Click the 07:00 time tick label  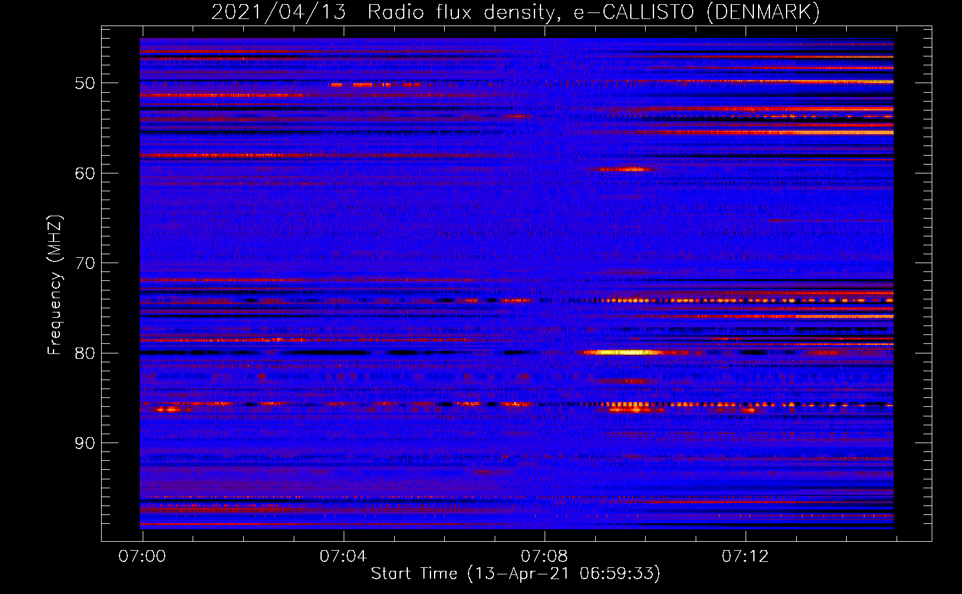pos(142,556)
